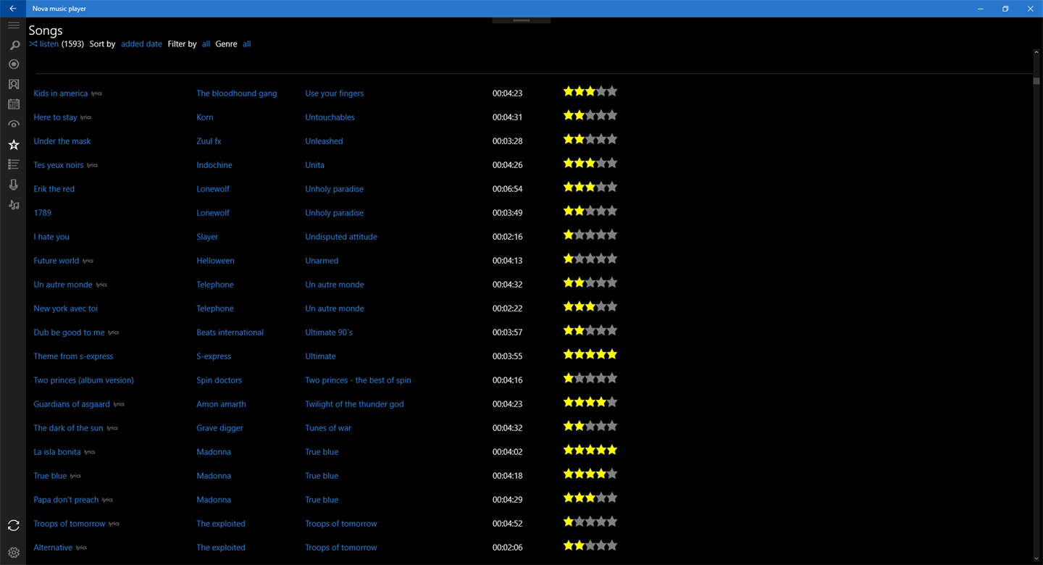Set star rating for La isla bonita
Image resolution: width=1043 pixels, height=565 pixels.
[590, 450]
